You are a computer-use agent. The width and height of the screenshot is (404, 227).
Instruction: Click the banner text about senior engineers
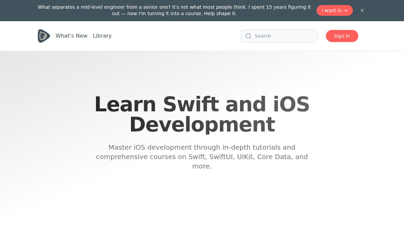[174, 10]
